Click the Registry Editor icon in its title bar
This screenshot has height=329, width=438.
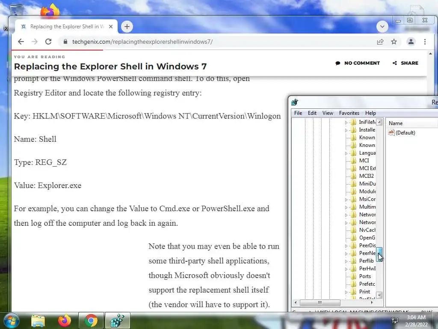294,102
